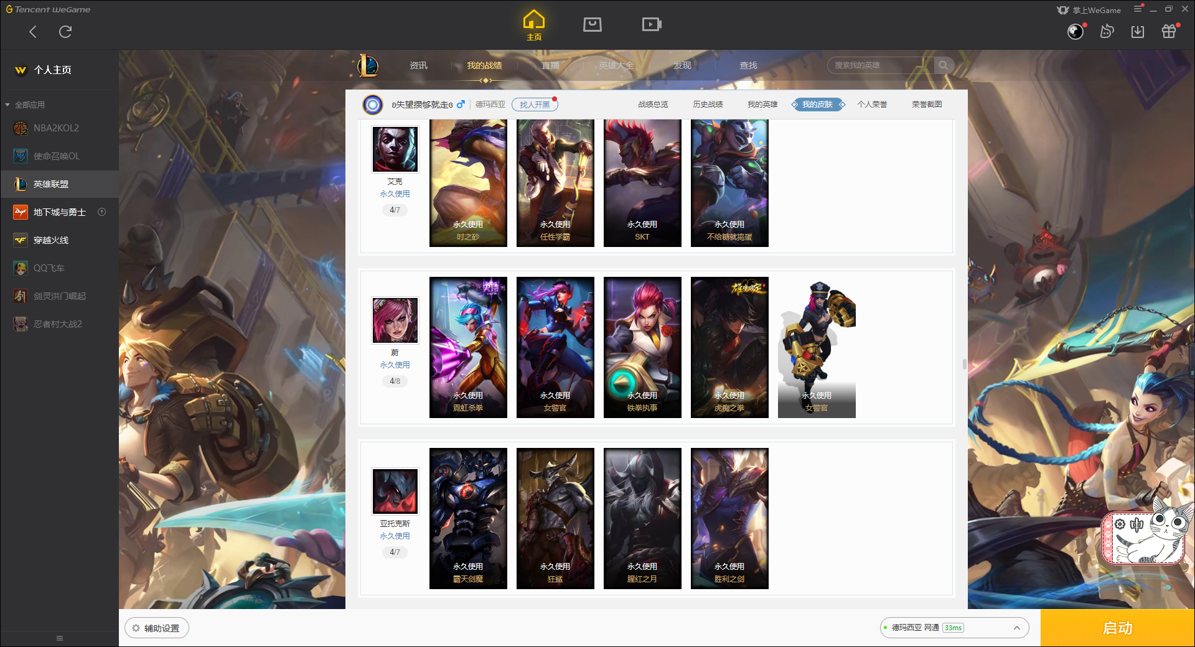The width and height of the screenshot is (1195, 647).
Task: Open the WeGame hamburger menu icon
Action: [x=1138, y=9]
